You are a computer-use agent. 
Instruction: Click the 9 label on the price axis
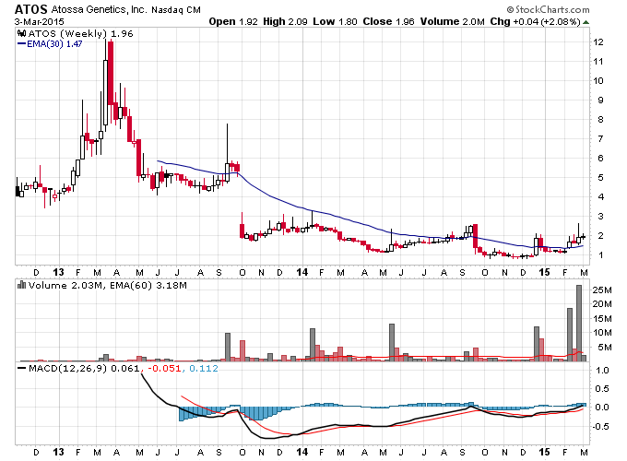click(600, 100)
